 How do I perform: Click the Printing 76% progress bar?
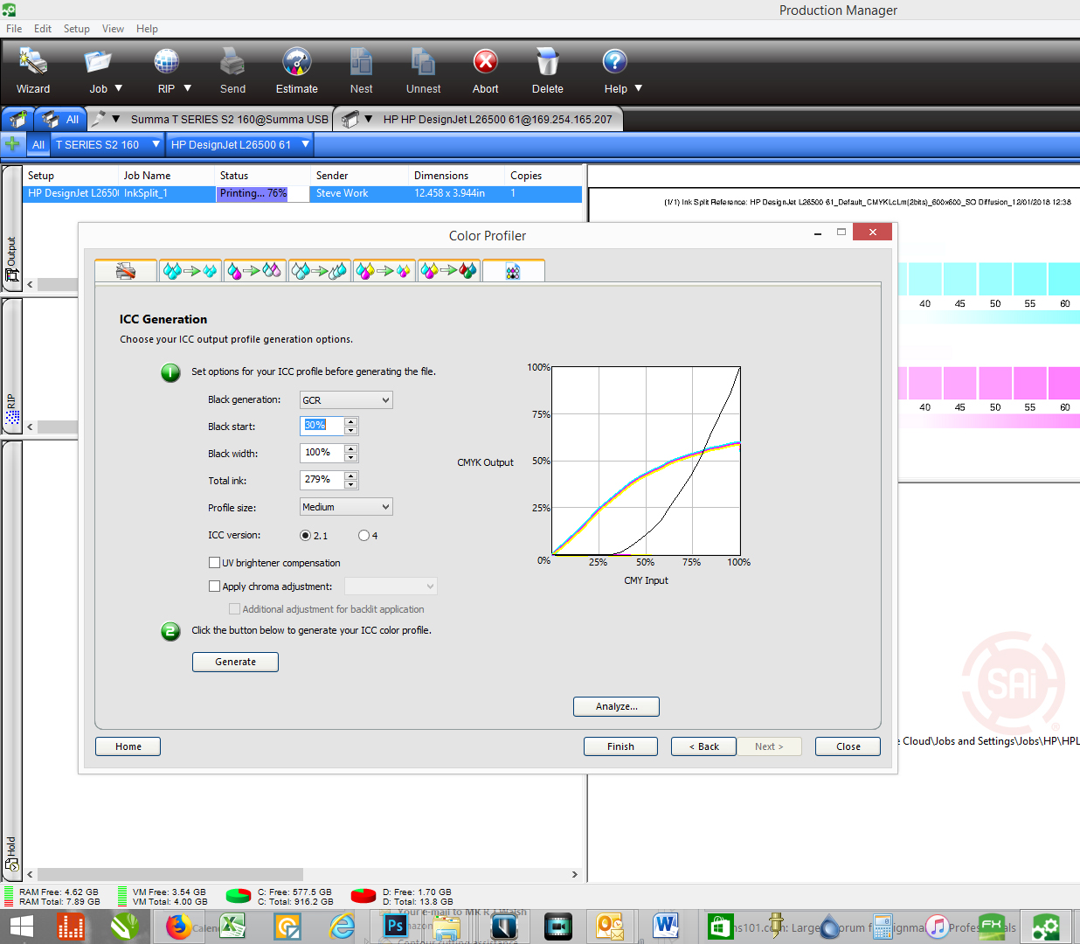coord(263,194)
